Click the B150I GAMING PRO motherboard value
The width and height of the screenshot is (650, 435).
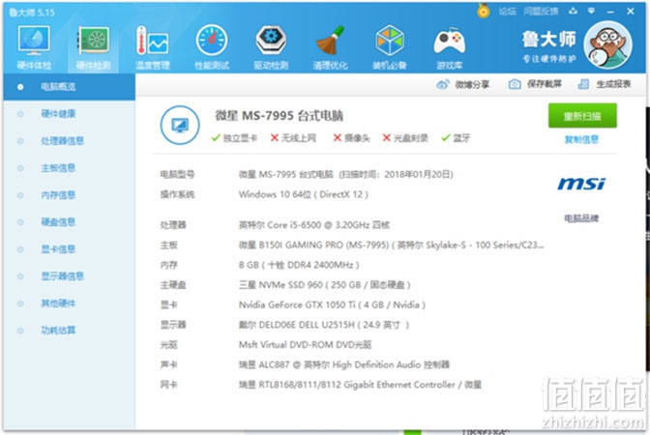(x=391, y=245)
